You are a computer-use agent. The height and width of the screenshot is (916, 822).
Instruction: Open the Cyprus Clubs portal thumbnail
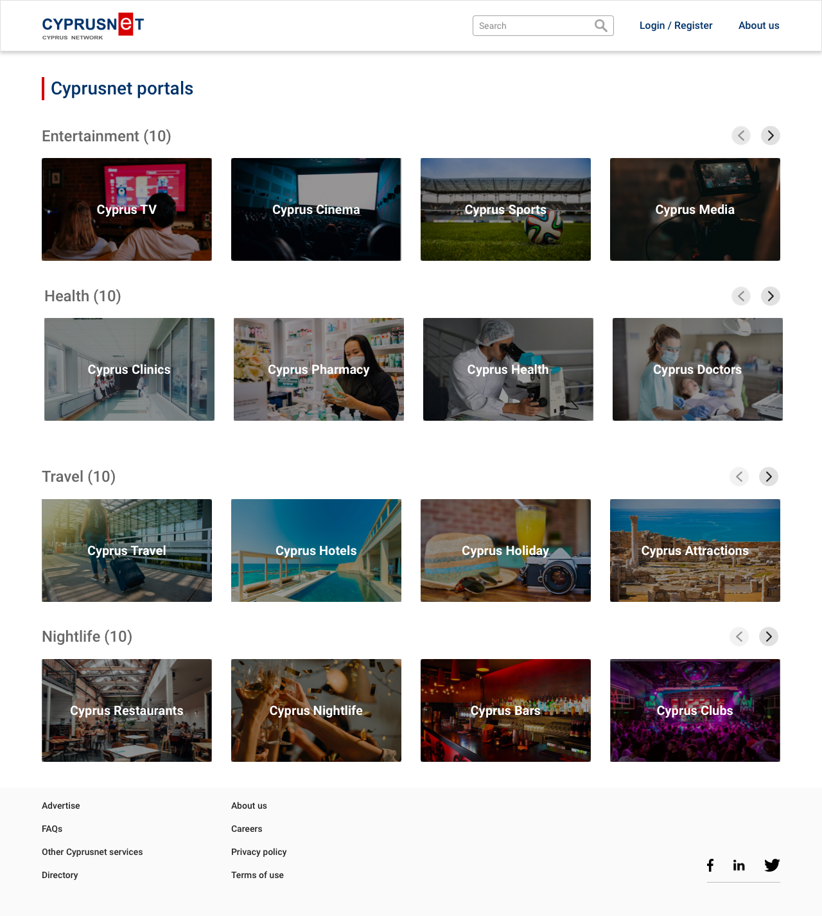tap(695, 710)
